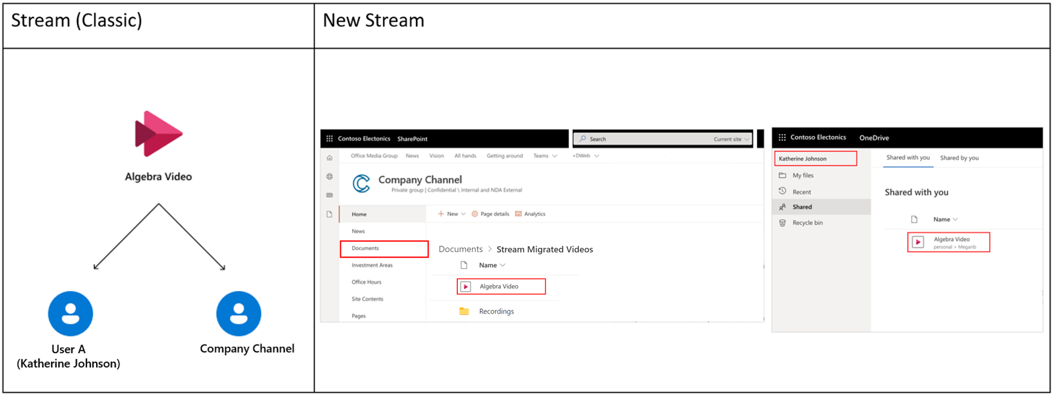The width and height of the screenshot is (1053, 396).
Task: Click the OneDrive app name in header
Action: coord(874,138)
